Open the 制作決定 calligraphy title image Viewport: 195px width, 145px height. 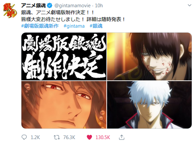point(64,56)
